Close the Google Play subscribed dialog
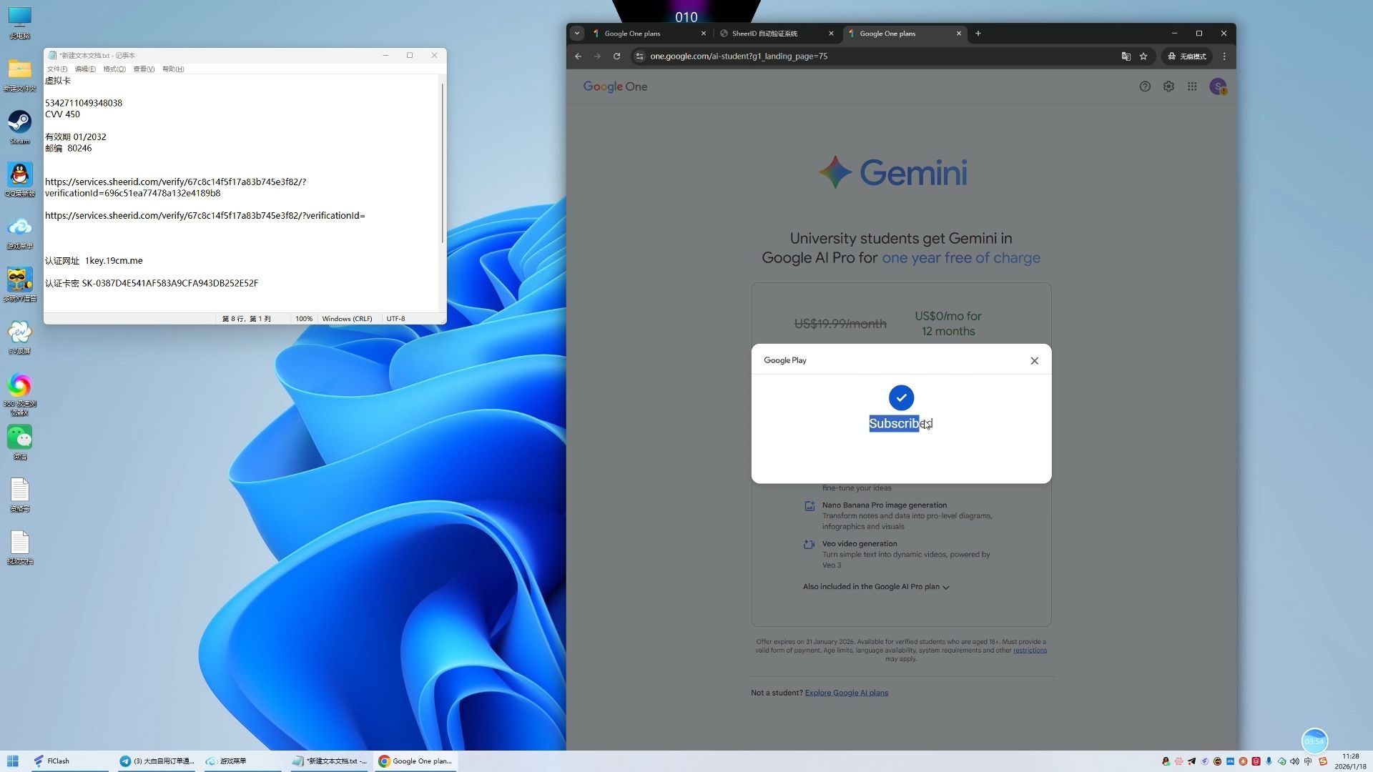The width and height of the screenshot is (1373, 772). pos(1034,361)
